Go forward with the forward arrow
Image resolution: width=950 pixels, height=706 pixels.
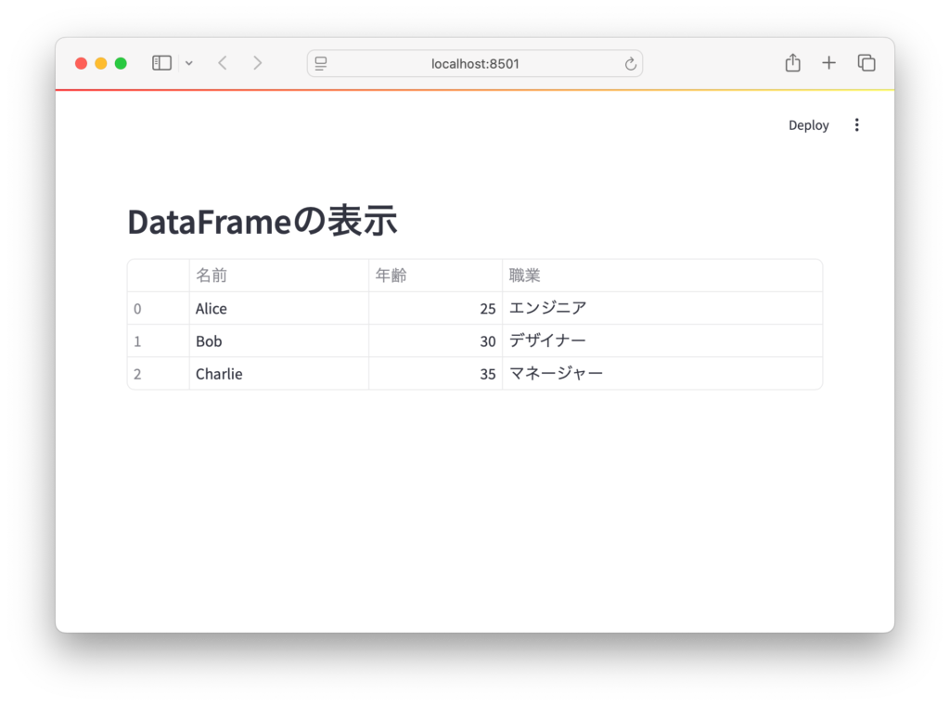pos(258,63)
